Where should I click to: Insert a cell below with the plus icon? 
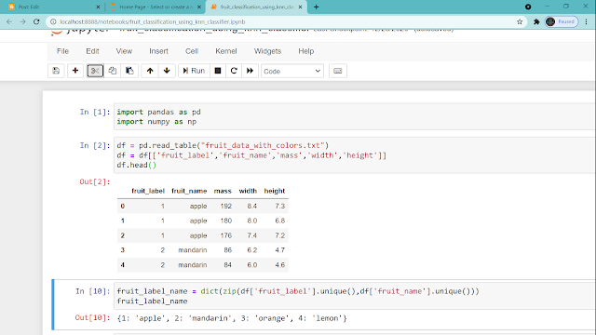pyautogui.click(x=75, y=71)
